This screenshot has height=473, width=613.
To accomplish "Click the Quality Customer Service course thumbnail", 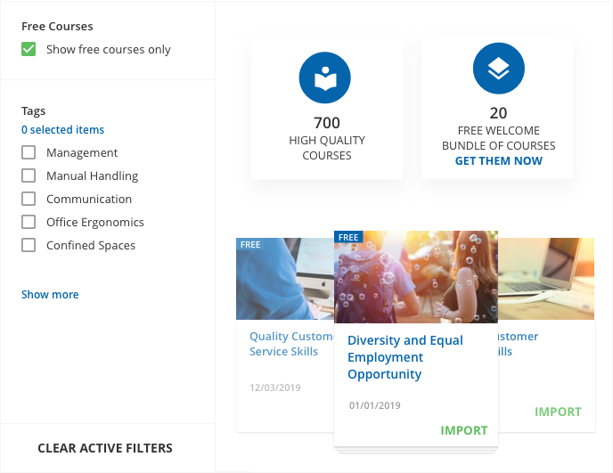I will click(x=283, y=279).
